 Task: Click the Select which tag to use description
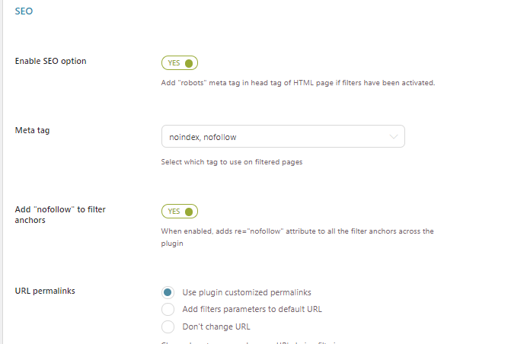pos(232,162)
